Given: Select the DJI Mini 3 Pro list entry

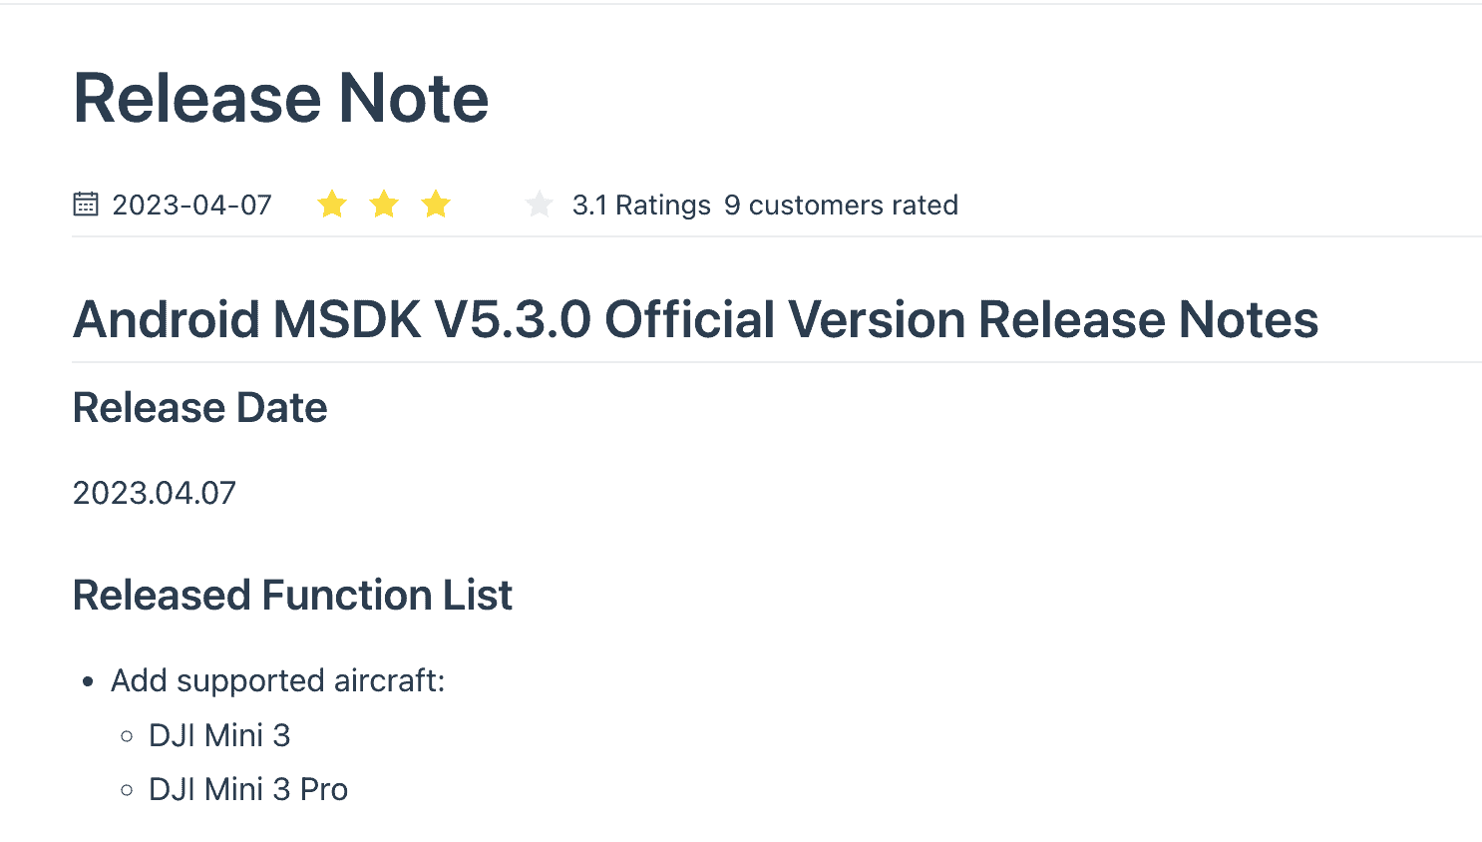Looking at the screenshot, I should tap(248, 789).
